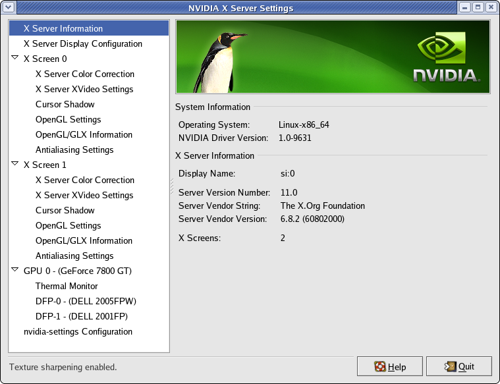Minimize the NVIDIA X Server Settings window

point(465,7)
